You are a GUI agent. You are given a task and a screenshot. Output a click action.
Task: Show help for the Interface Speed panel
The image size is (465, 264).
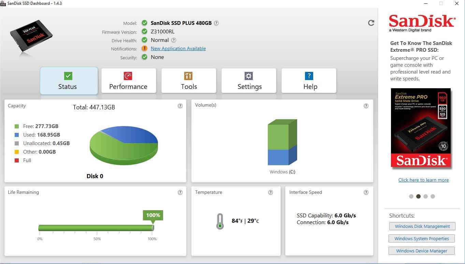[x=366, y=192]
